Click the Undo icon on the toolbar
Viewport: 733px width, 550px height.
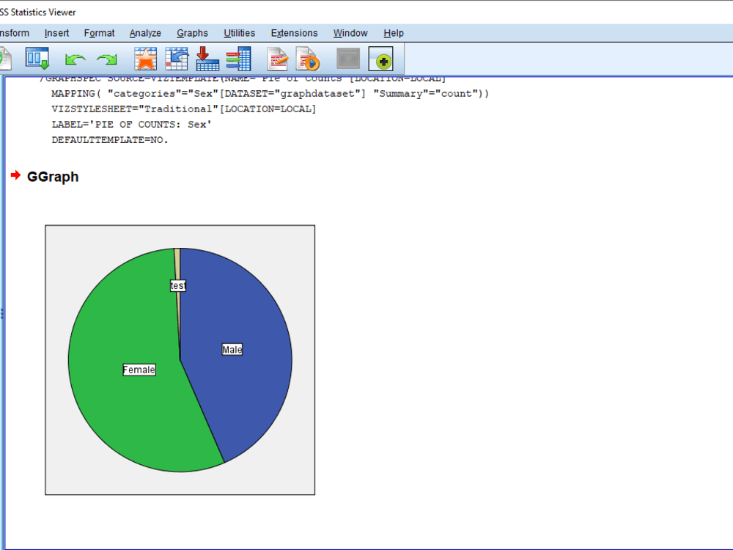point(75,59)
